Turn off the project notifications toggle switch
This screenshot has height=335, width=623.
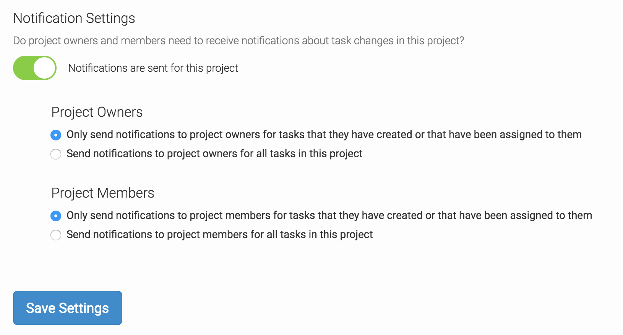pyautogui.click(x=35, y=68)
